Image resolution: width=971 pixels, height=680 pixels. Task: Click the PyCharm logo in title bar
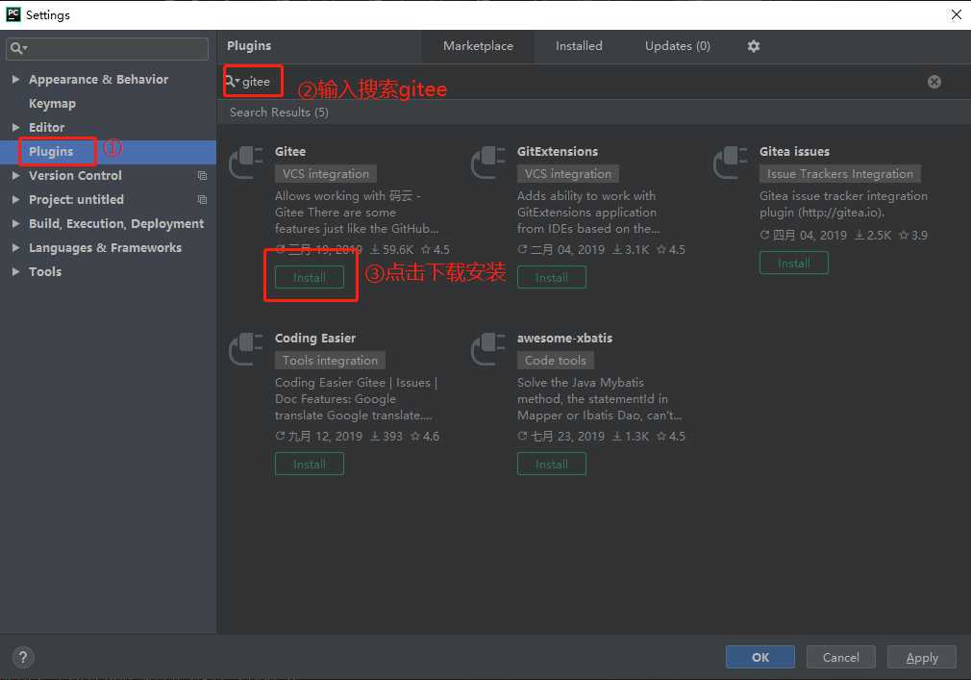point(13,14)
